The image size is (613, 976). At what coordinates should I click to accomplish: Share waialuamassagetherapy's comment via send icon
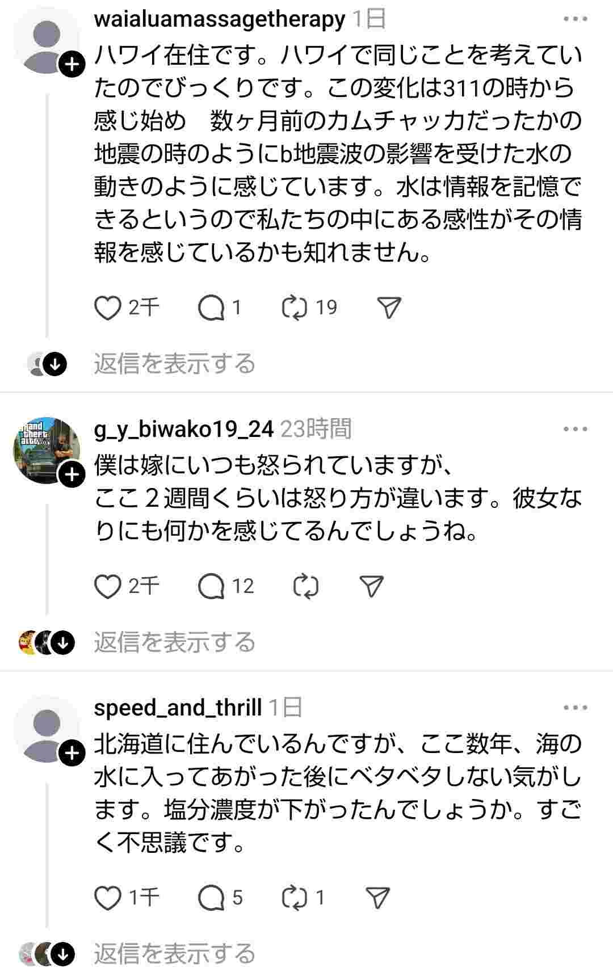coord(389,308)
